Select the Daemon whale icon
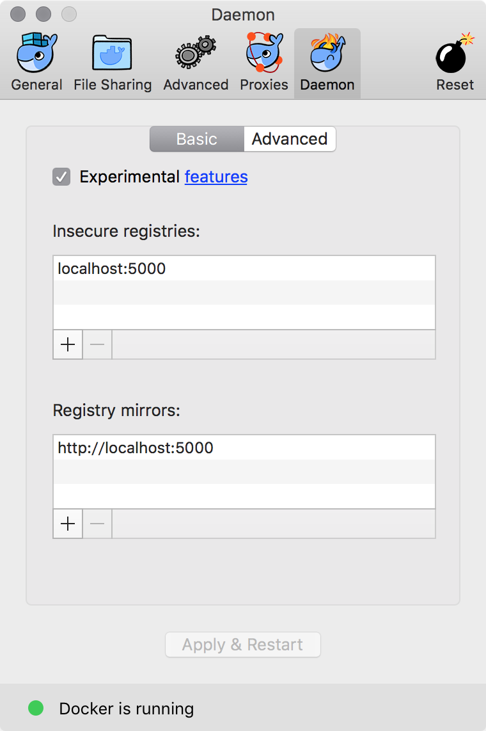 (327, 54)
